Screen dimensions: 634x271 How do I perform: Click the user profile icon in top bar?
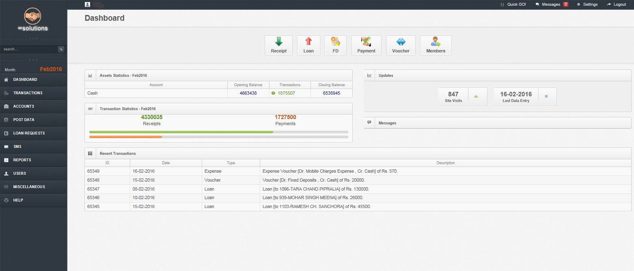click(x=87, y=4)
